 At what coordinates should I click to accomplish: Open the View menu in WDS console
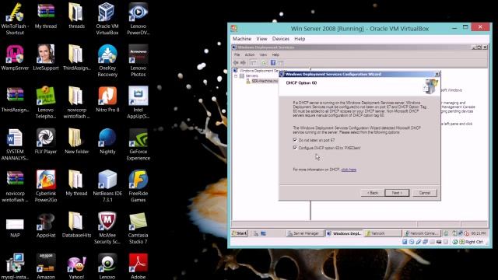(x=263, y=54)
